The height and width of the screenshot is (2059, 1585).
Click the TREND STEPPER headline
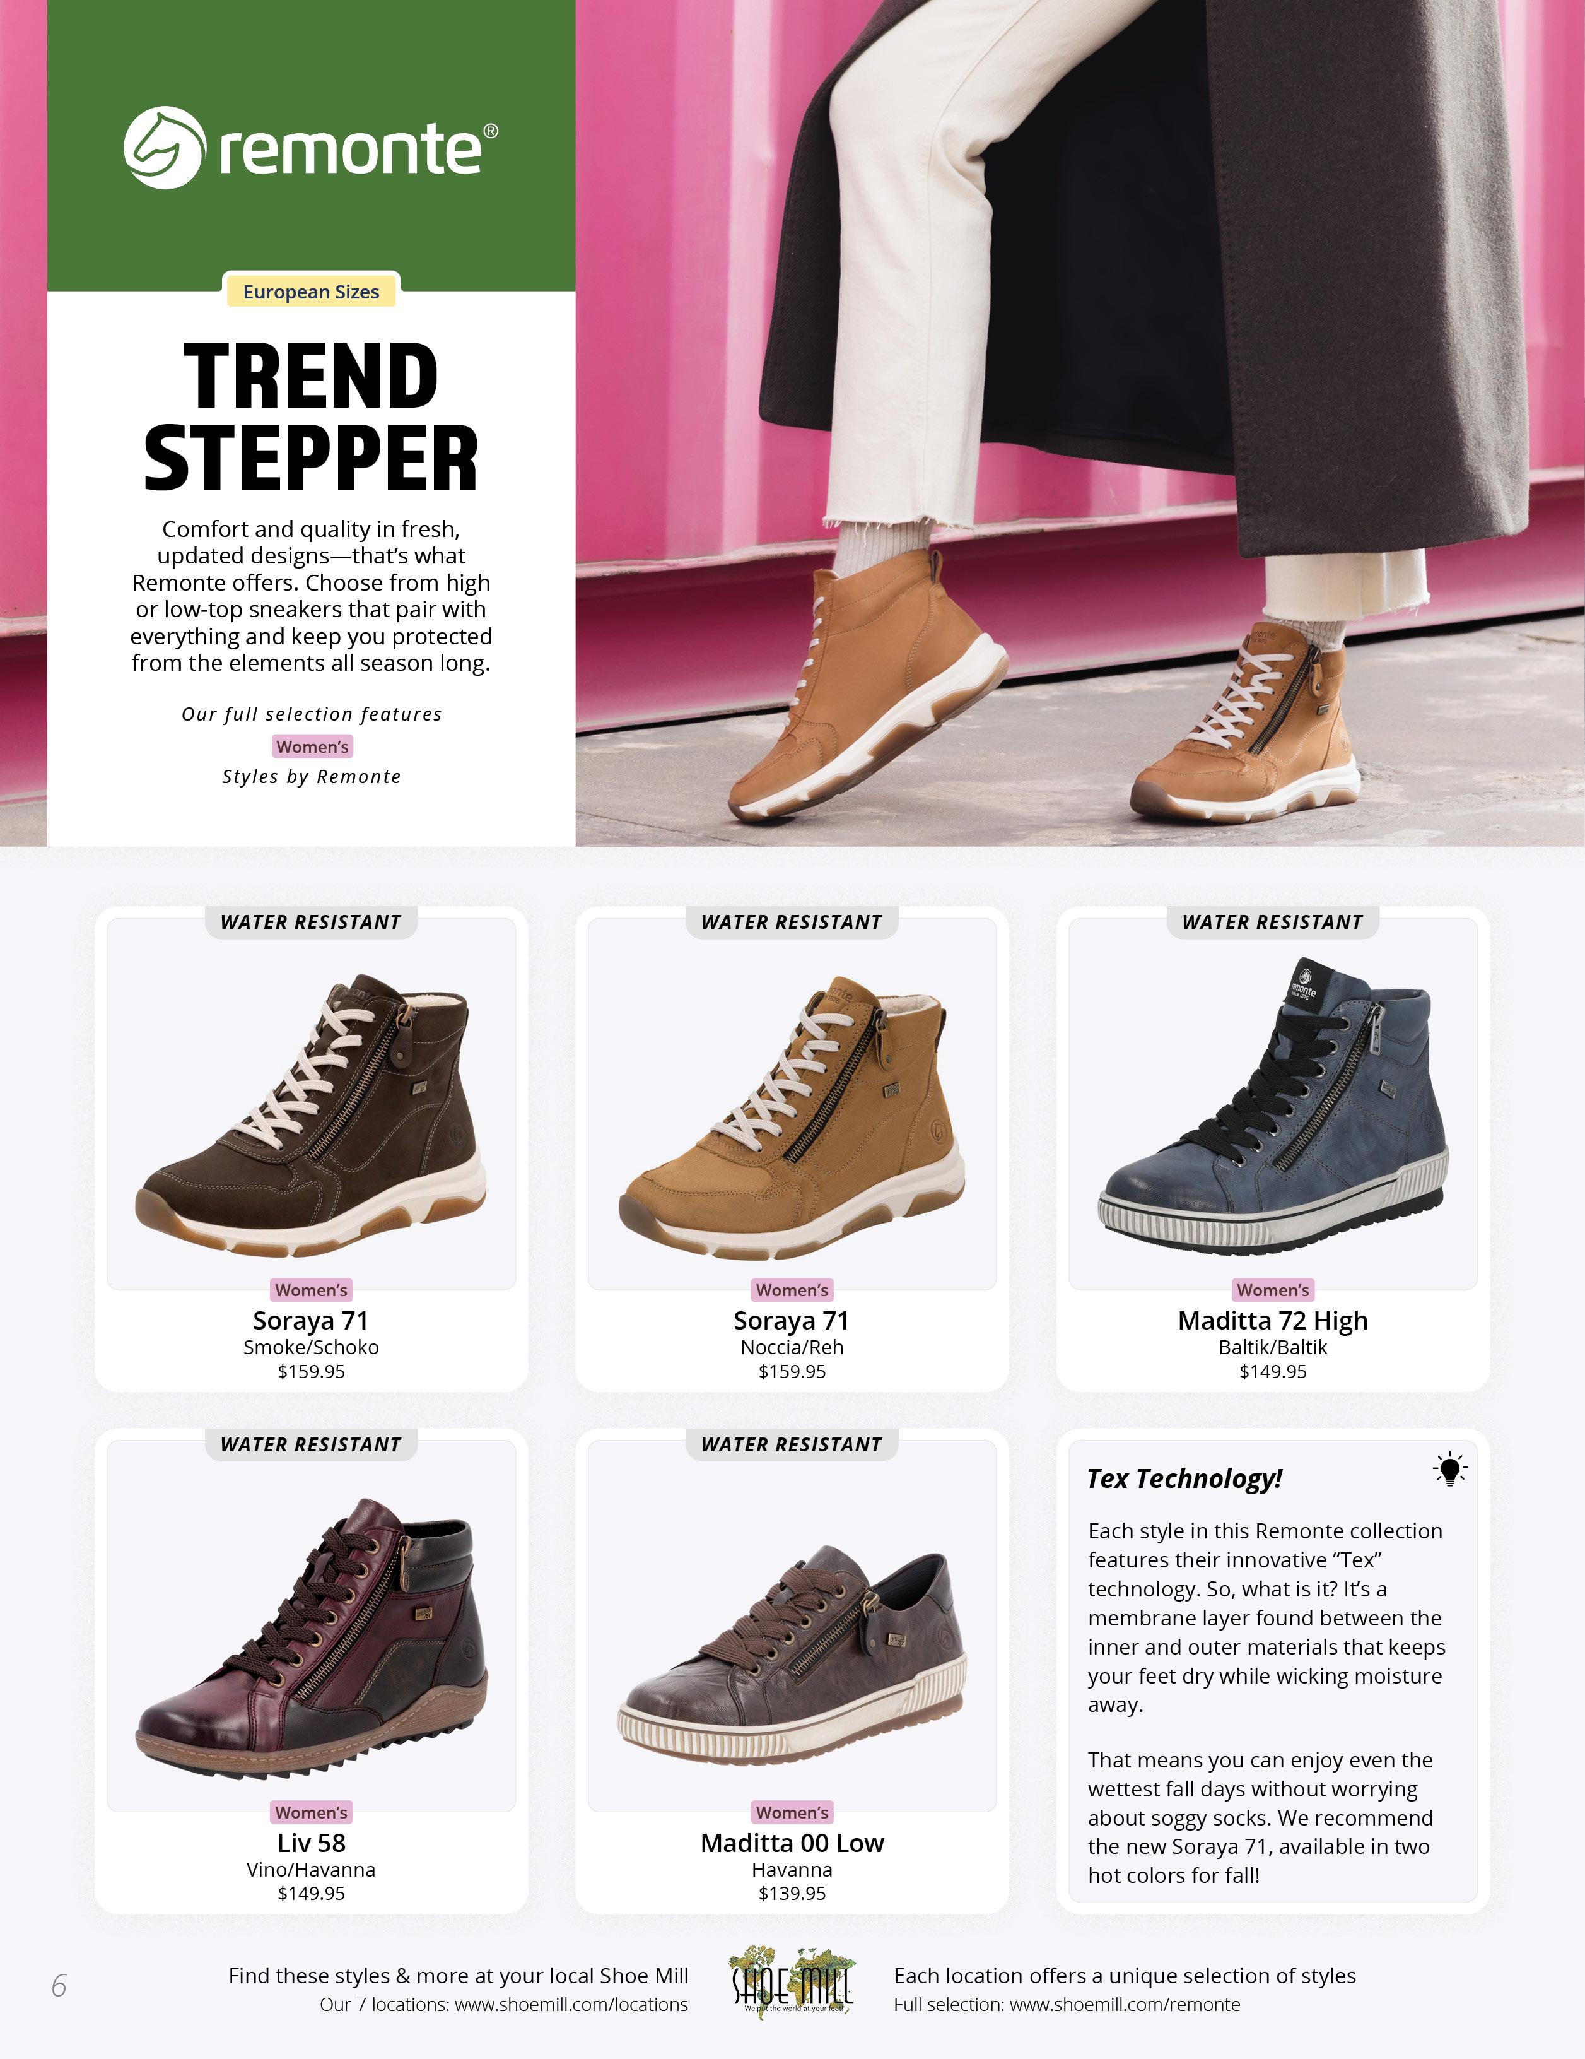click(311, 416)
